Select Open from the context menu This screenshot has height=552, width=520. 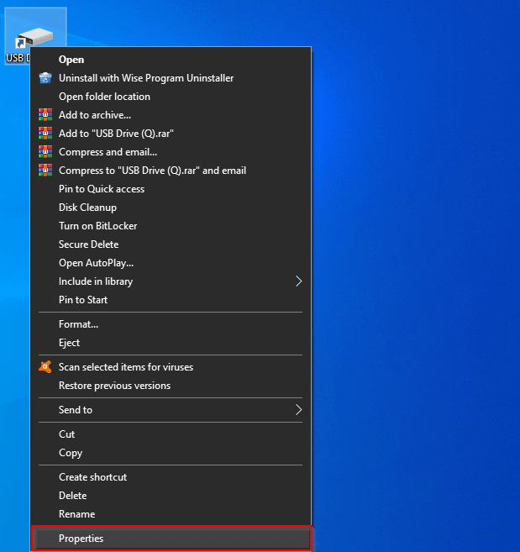(71, 60)
